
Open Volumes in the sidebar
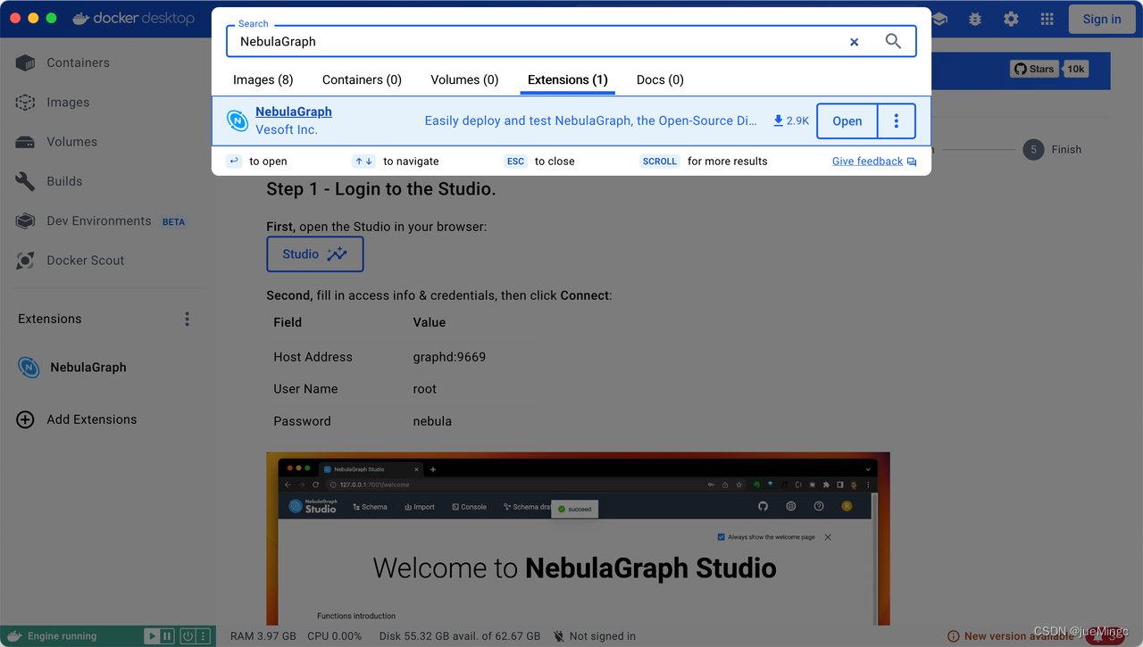(x=71, y=141)
